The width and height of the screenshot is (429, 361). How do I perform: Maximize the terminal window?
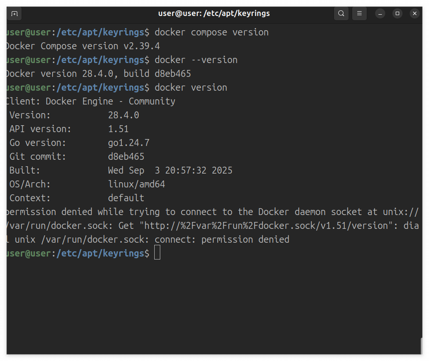click(x=397, y=13)
